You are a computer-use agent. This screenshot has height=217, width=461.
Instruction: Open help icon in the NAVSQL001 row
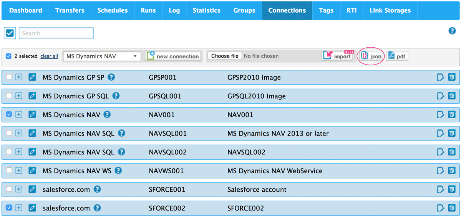[x=121, y=133]
